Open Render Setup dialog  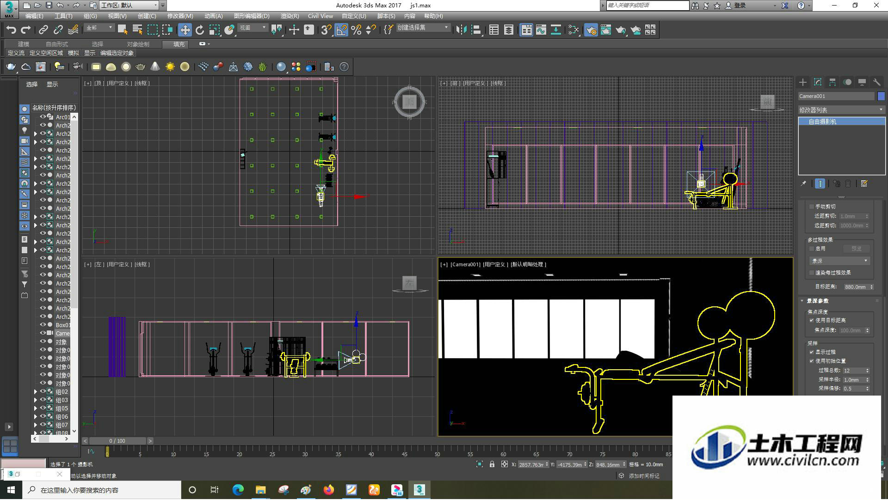[x=591, y=30]
